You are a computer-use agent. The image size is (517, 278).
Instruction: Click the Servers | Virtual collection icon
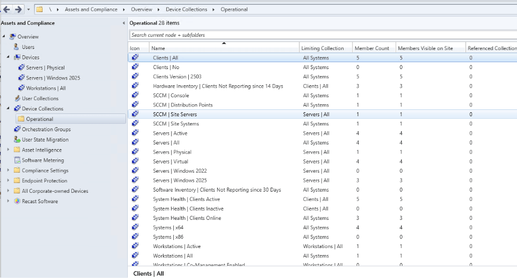pyautogui.click(x=135, y=162)
